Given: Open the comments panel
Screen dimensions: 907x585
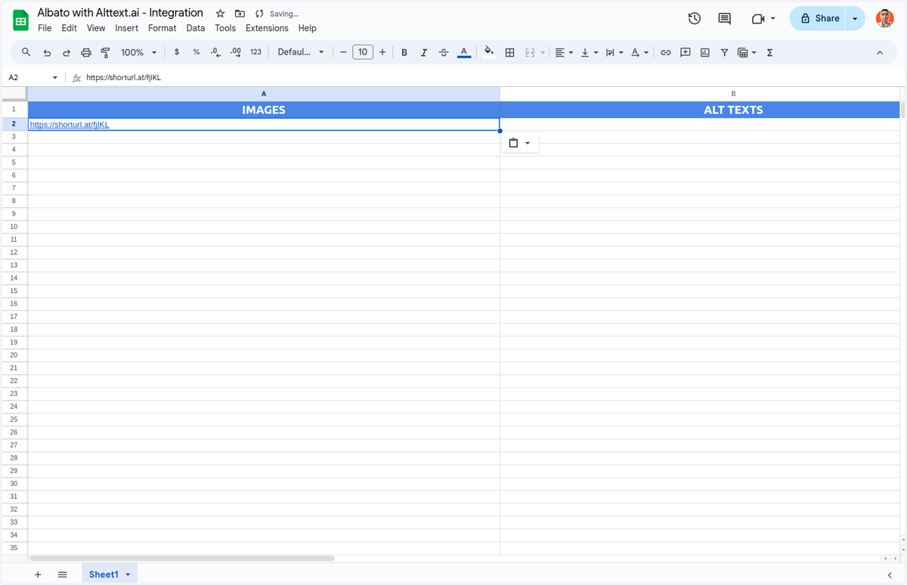Looking at the screenshot, I should click(x=724, y=18).
